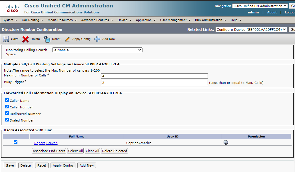This screenshot has height=172, width=295.
Task: Open the Bulk Administration menu
Action: [x=210, y=20]
